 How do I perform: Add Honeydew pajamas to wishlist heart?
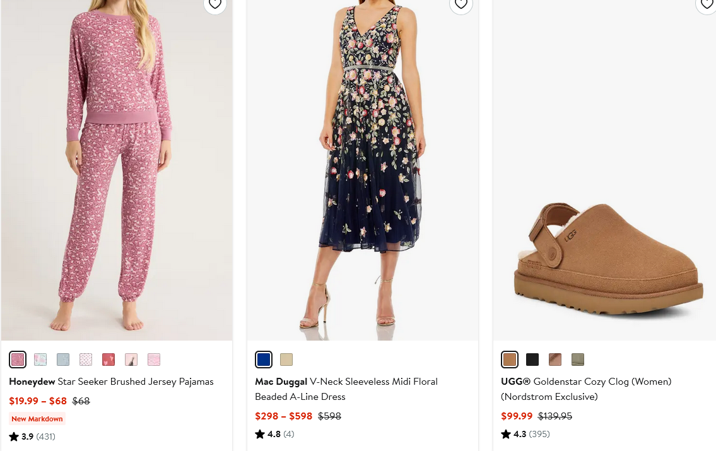point(215,4)
